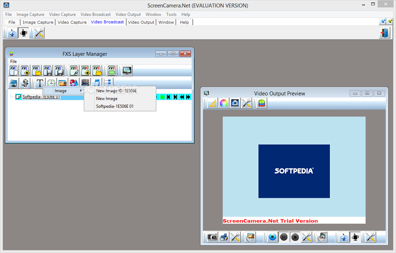Image resolution: width=396 pixels, height=253 pixels.
Task: Open broadcast settings tools icon in main toolbar
Action: (x=39, y=33)
